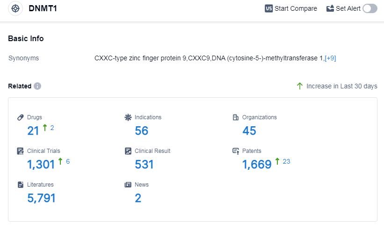Click the News newspaper icon
Image resolution: width=384 pixels, height=231 pixels.
coord(128,185)
